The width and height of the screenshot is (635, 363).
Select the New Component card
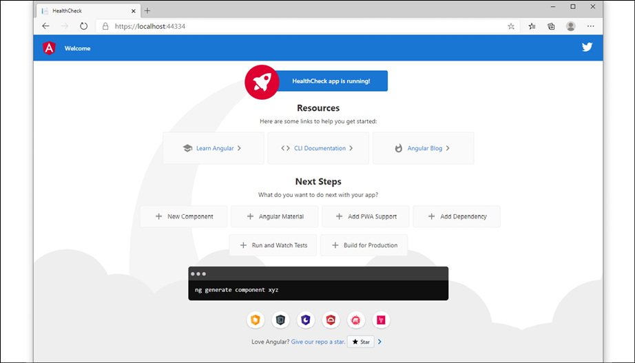pos(184,216)
